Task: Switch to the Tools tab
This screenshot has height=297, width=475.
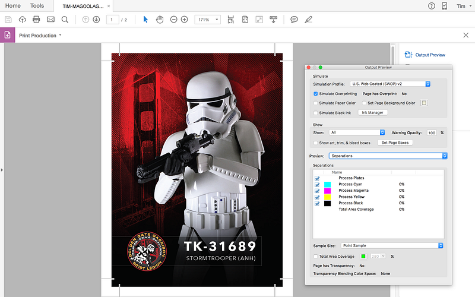Action: click(37, 6)
